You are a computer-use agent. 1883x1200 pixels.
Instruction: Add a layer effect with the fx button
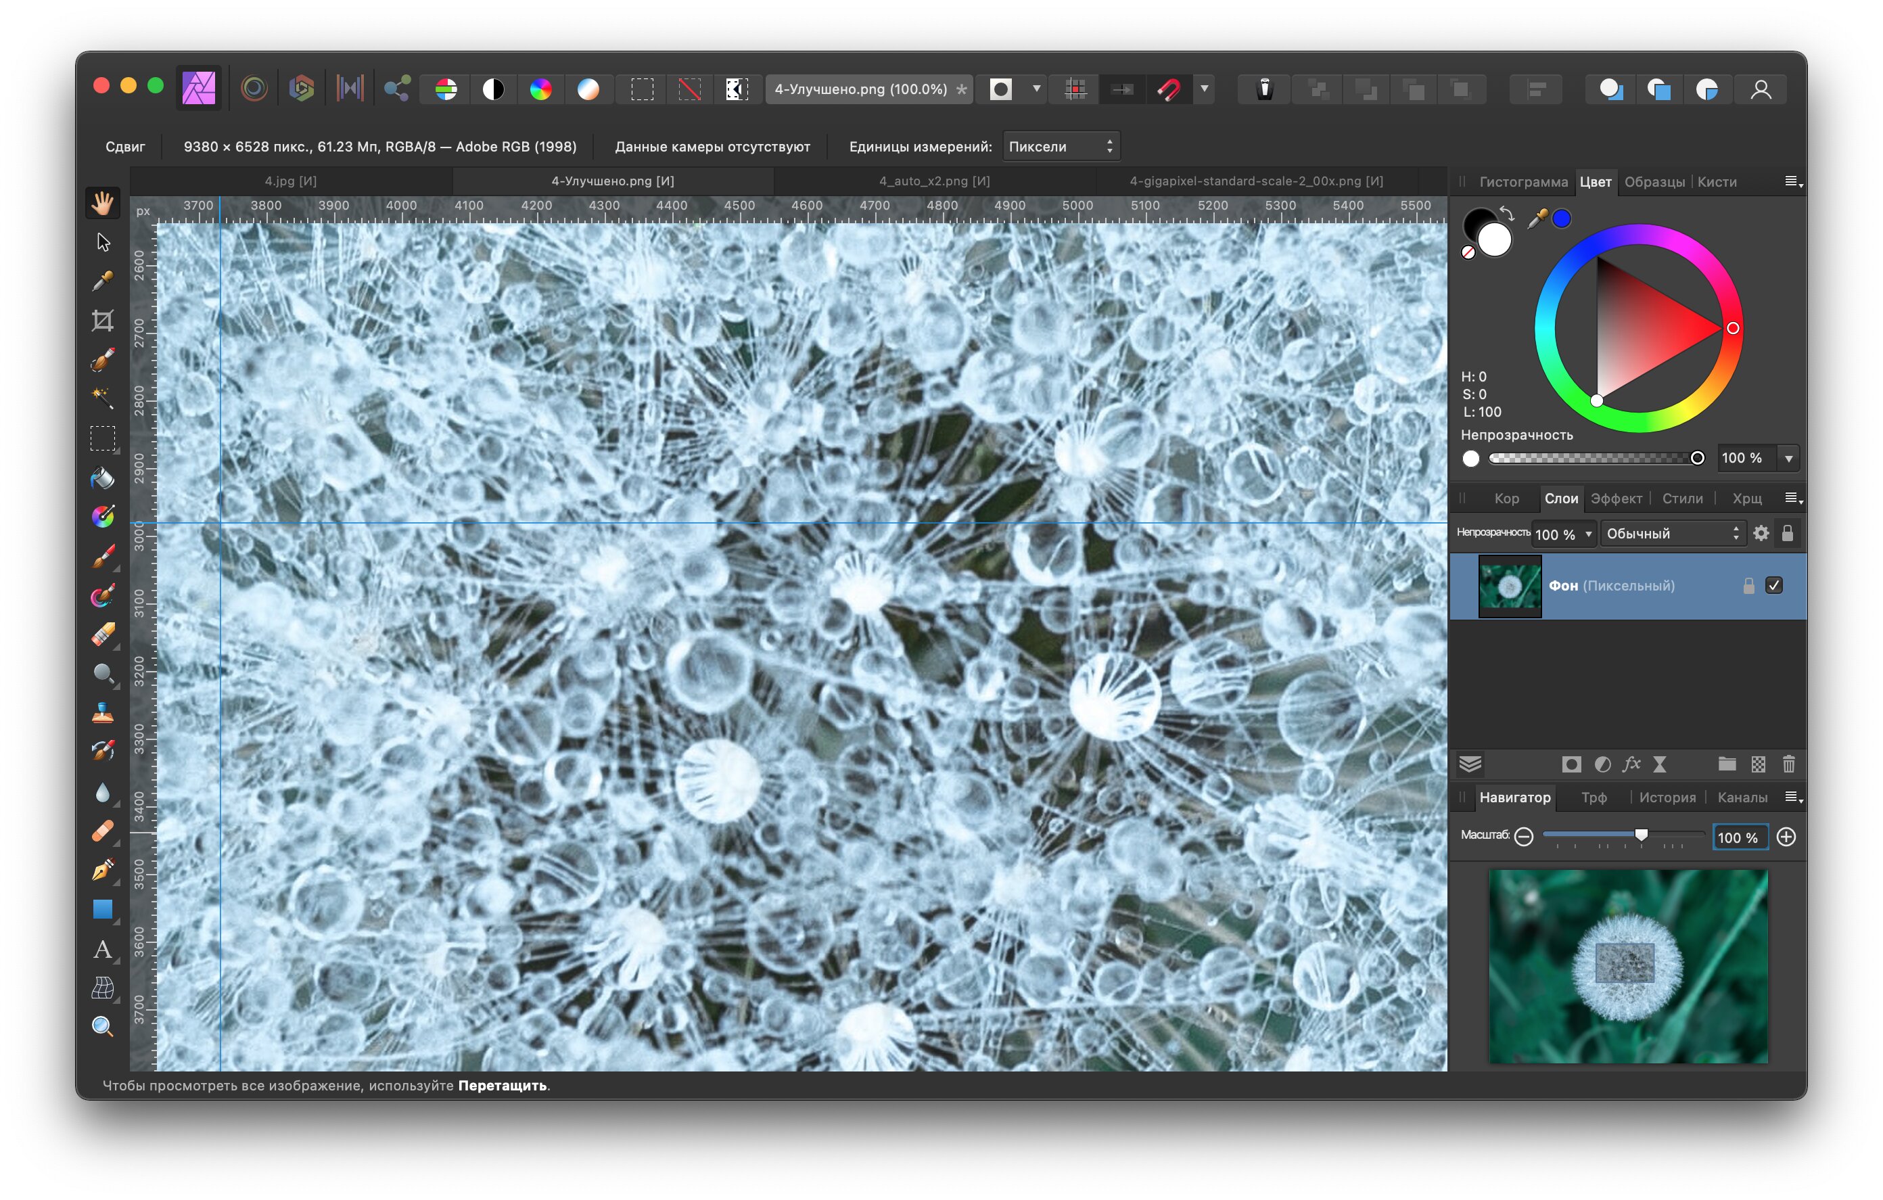pos(1631,764)
